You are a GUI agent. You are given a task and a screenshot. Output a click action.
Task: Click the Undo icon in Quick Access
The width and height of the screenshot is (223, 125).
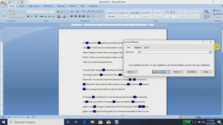[x=13, y=2]
